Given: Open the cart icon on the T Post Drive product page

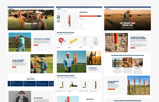Looking at the screenshot, I should 100,9.
